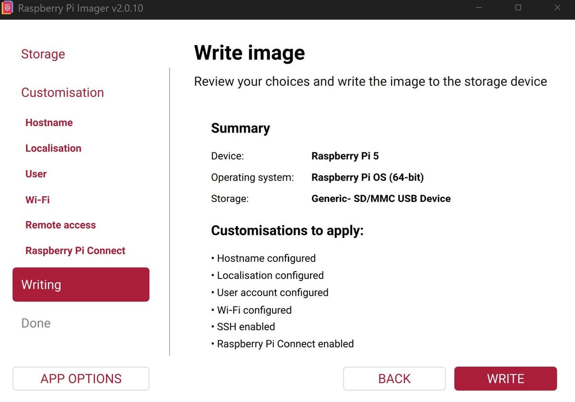
Task: Click the Generic- SD/MMC USB Device storage text
Action: tap(381, 198)
